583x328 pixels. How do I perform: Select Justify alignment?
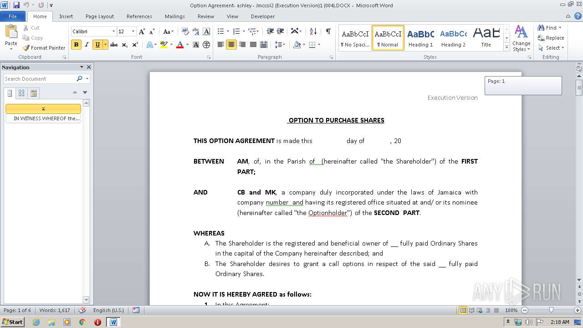coord(253,45)
